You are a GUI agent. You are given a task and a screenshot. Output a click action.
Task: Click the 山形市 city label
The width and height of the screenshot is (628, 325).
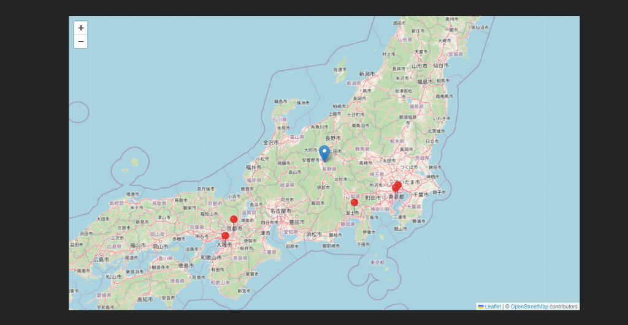(x=419, y=65)
